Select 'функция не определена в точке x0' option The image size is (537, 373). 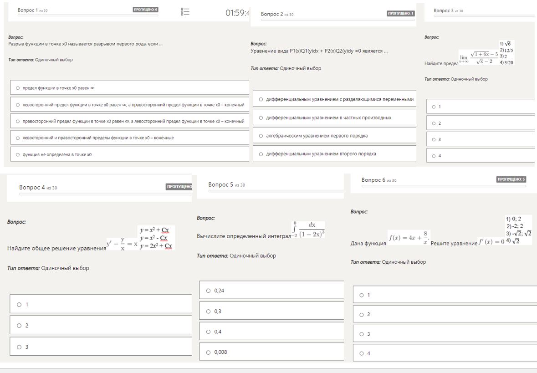click(18, 155)
